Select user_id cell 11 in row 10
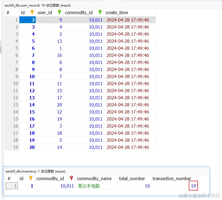This screenshot has height=200, width=222. coord(49,84)
